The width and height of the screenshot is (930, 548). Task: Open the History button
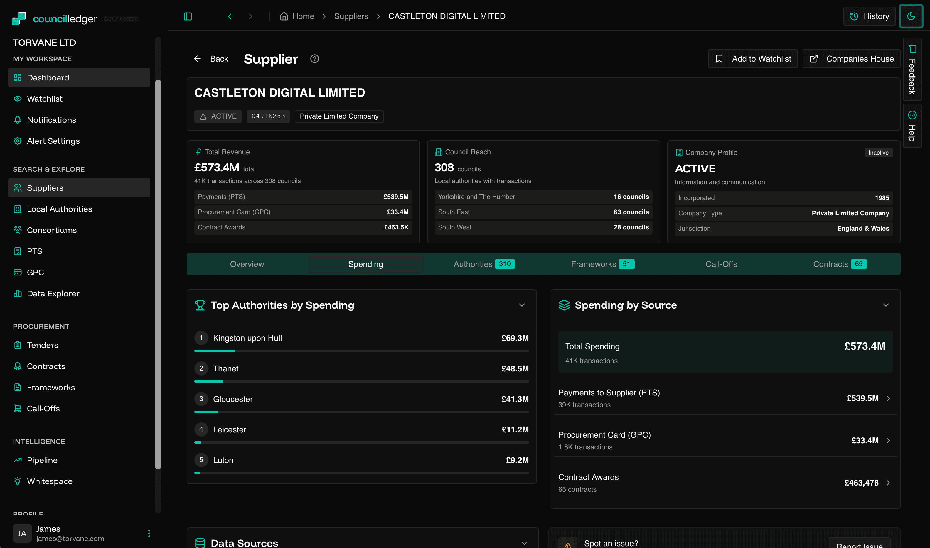click(869, 16)
